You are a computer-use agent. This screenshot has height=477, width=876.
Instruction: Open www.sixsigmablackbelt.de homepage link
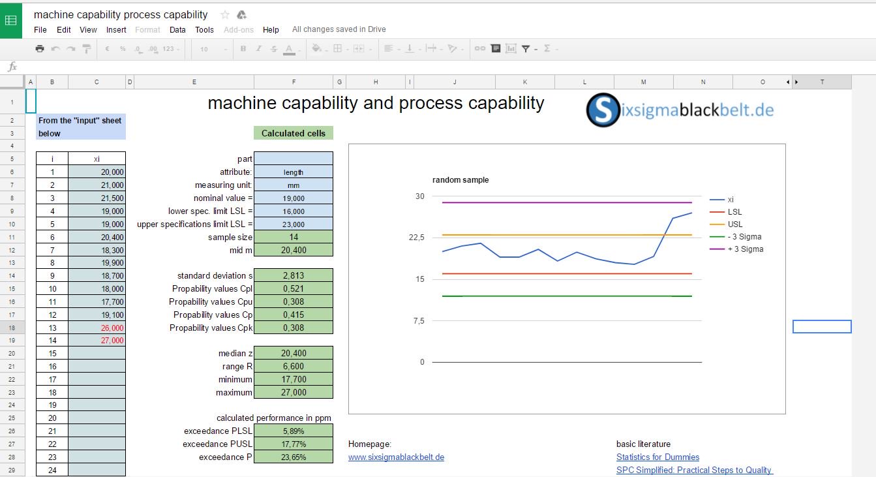396,457
